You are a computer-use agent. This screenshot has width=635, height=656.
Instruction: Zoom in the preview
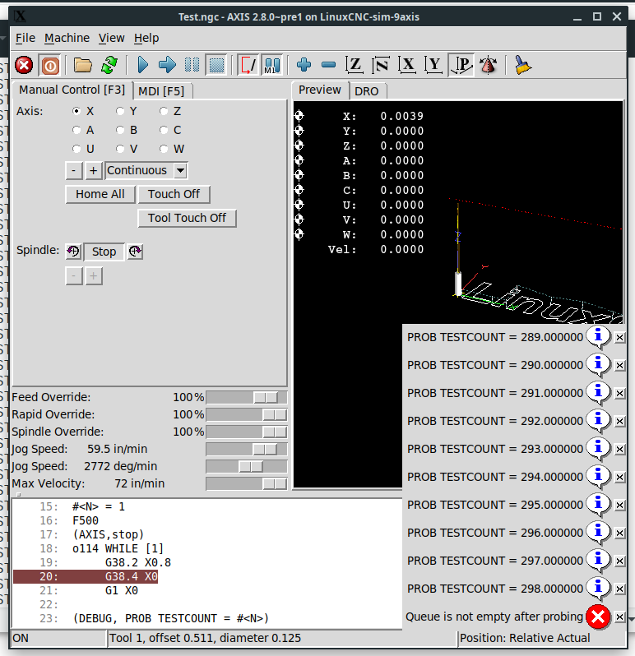(304, 65)
